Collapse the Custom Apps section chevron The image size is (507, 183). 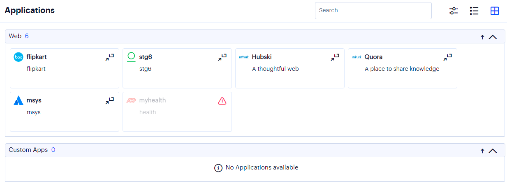pyautogui.click(x=493, y=151)
